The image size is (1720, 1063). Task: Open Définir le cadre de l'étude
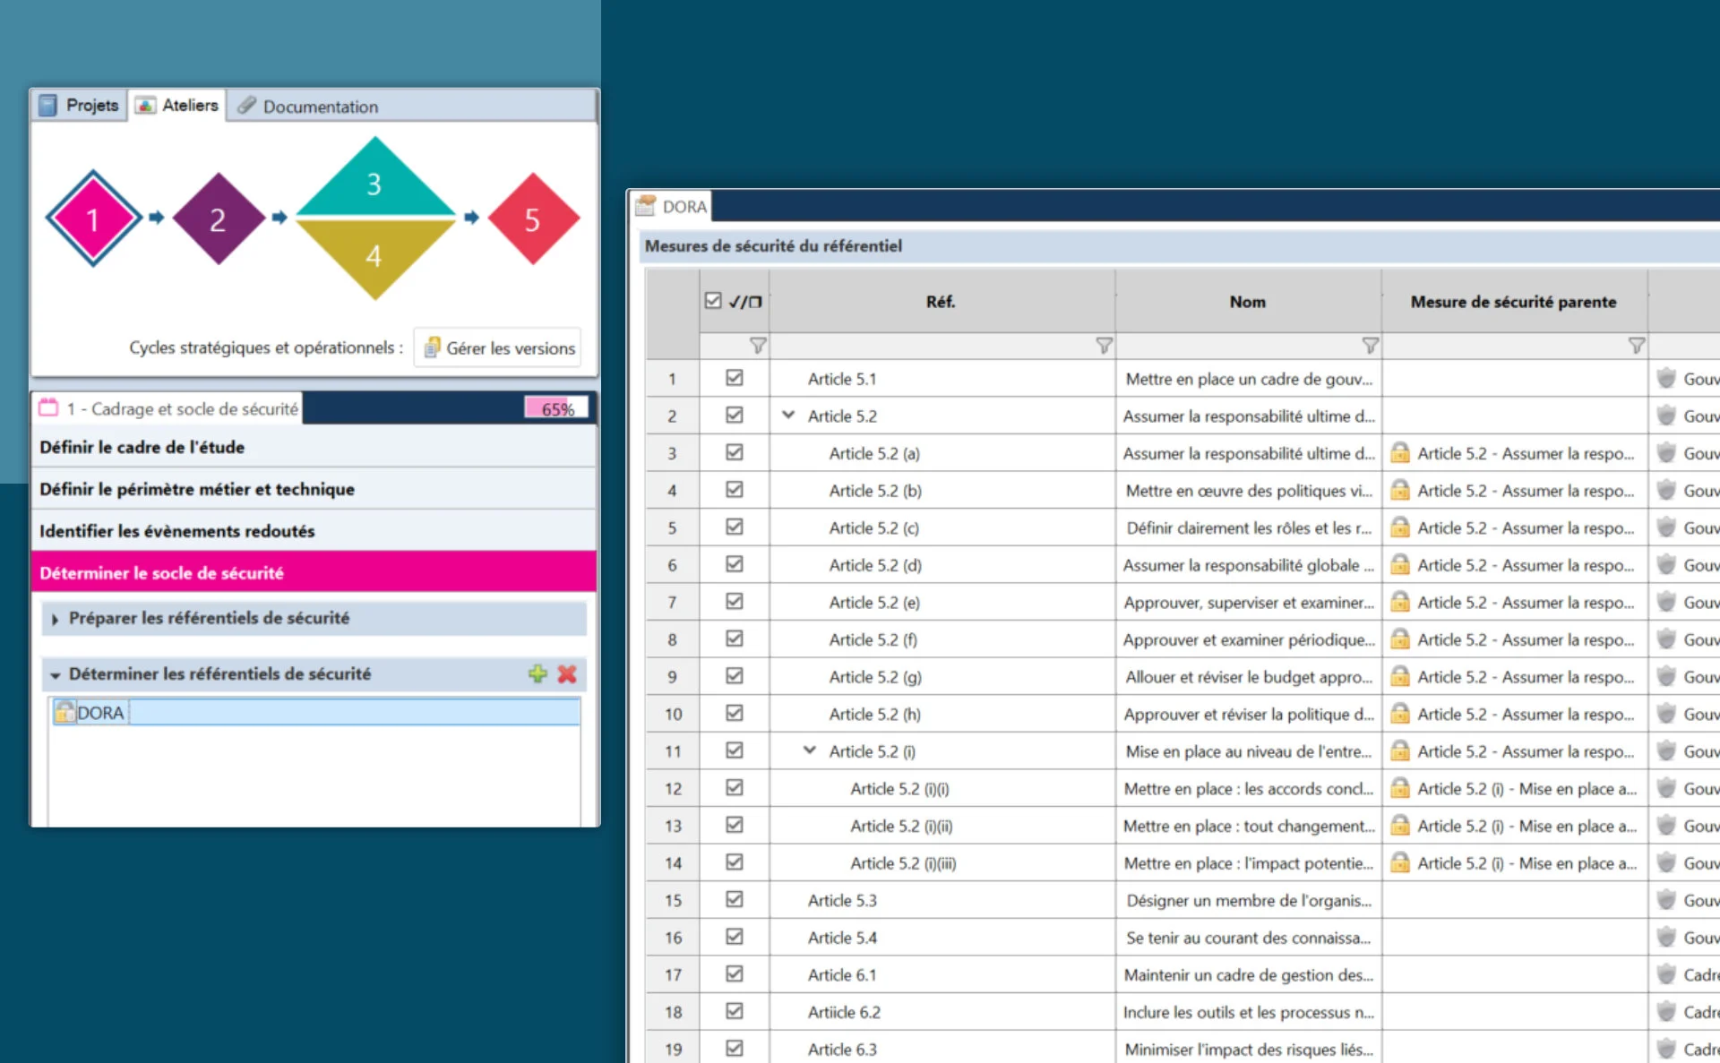pyautogui.click(x=314, y=447)
